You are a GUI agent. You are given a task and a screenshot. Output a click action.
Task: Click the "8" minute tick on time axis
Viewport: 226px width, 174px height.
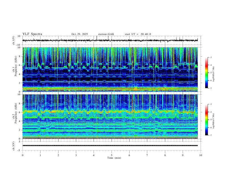pyautogui.click(x=165, y=155)
